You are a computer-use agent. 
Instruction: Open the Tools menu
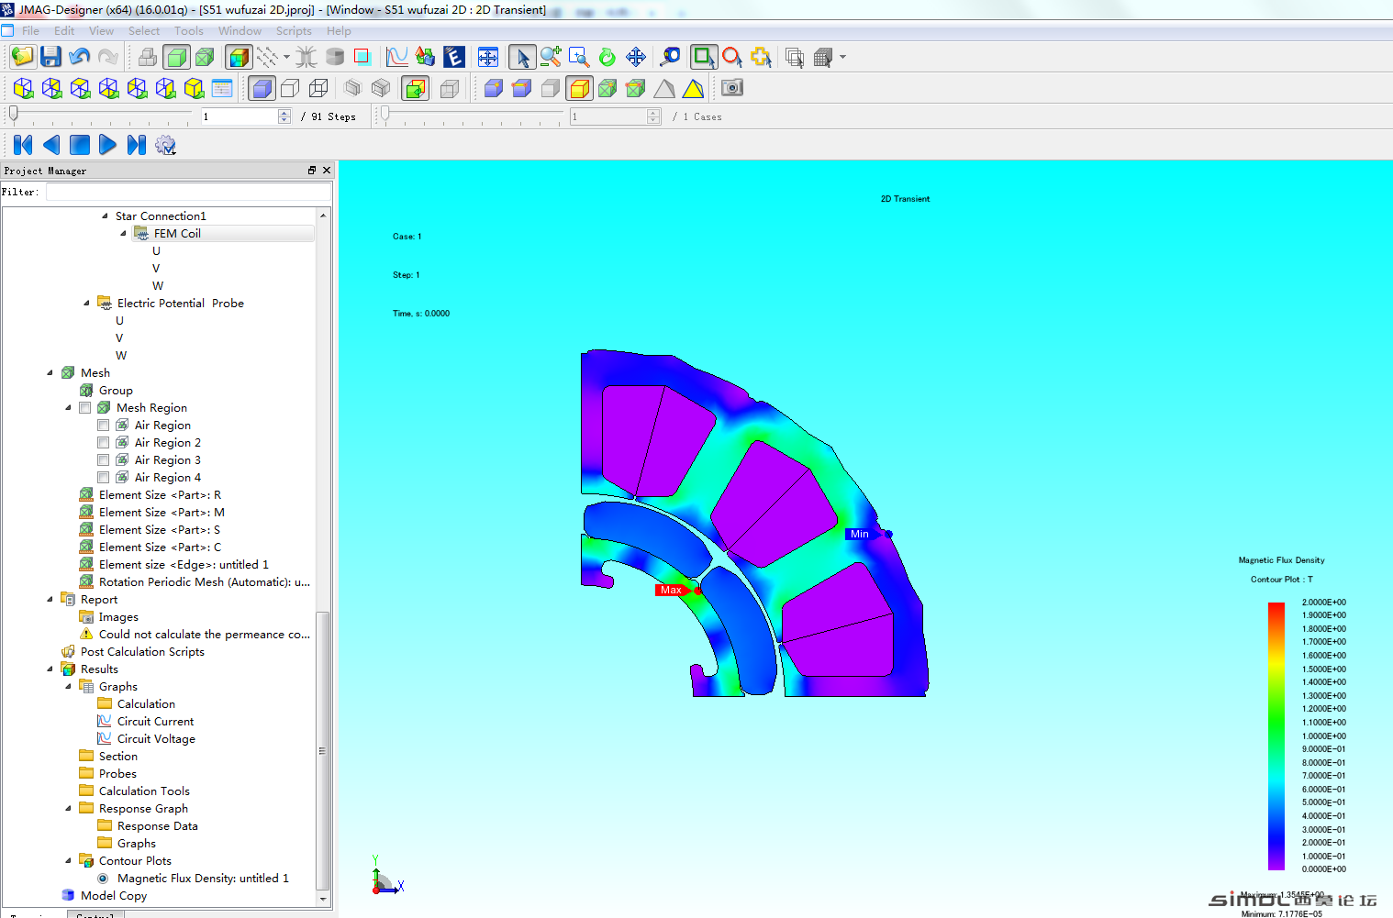pos(189,30)
